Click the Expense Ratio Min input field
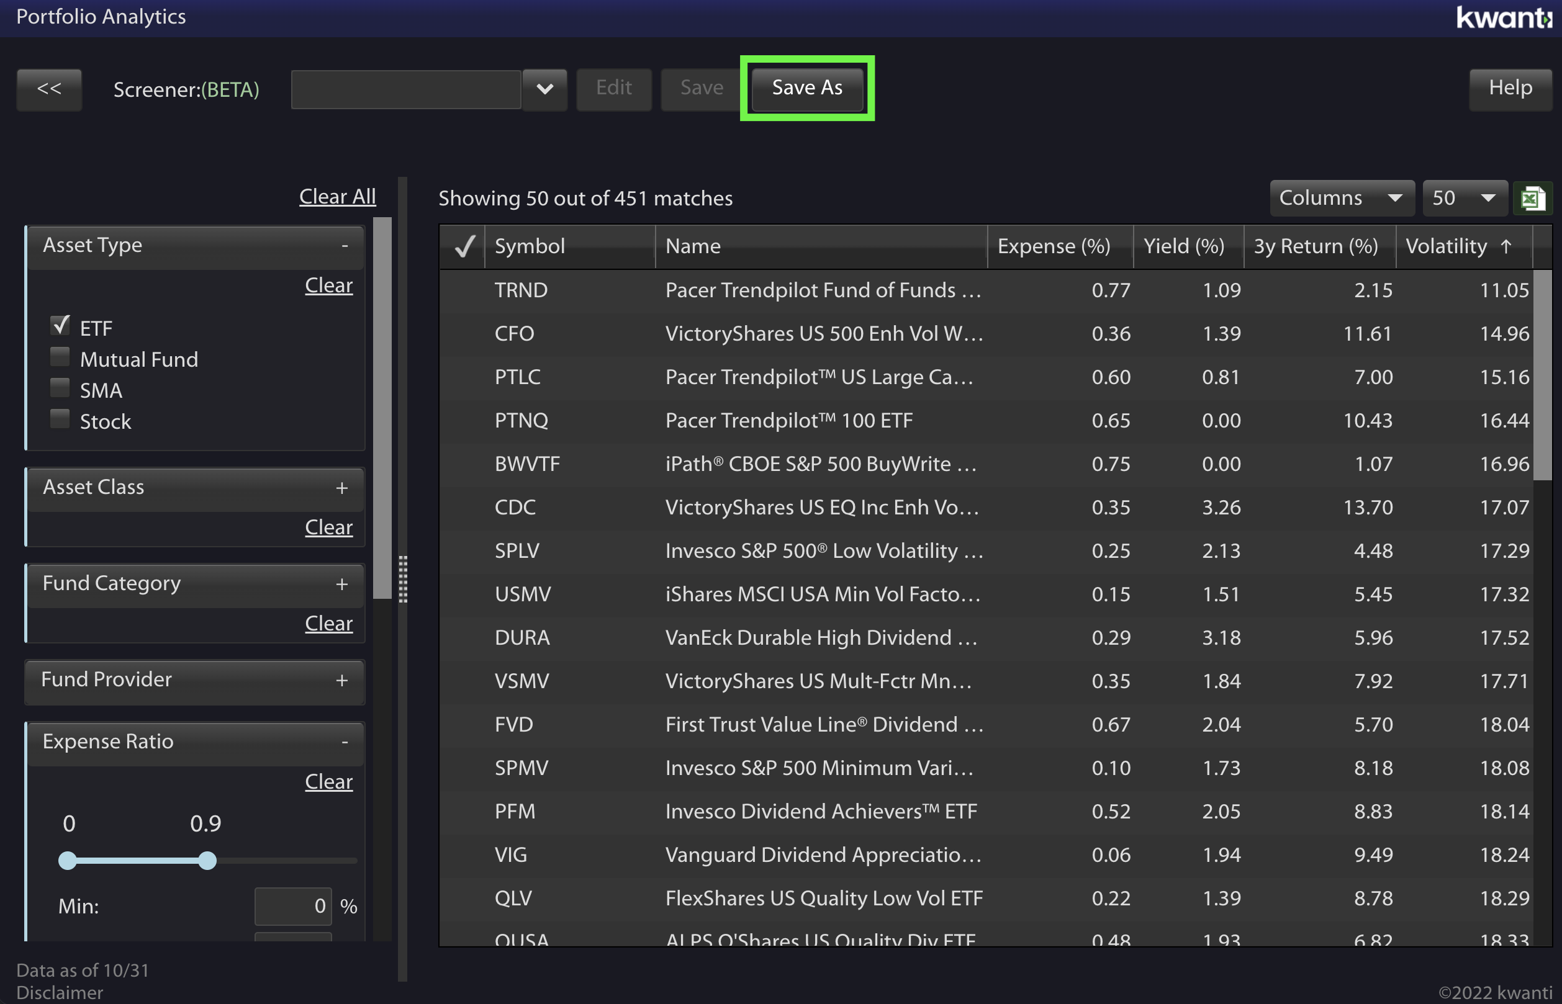 (x=293, y=906)
